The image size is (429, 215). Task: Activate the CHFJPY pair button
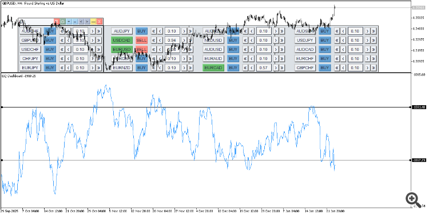(30, 58)
